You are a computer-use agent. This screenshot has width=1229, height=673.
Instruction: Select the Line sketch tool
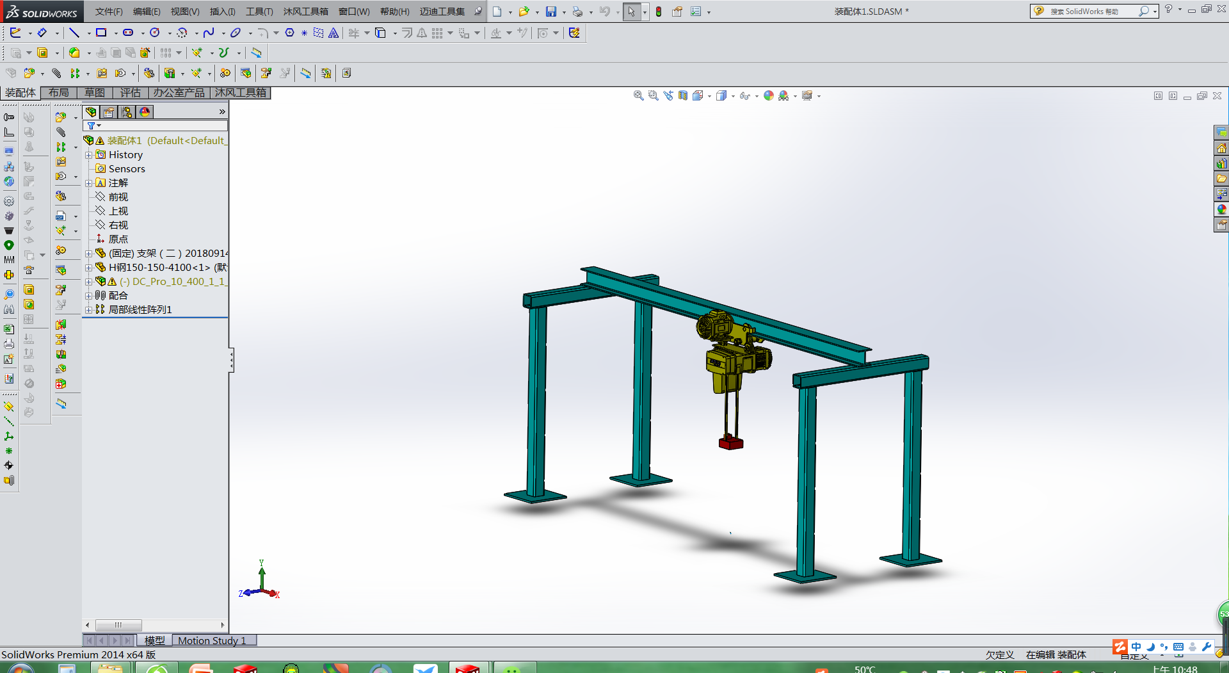[x=74, y=33]
